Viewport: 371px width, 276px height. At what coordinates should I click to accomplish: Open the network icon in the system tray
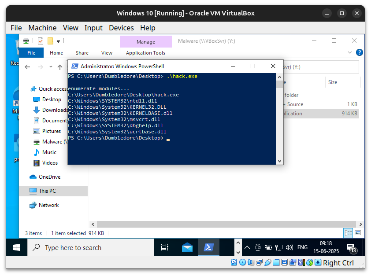tap(279, 247)
